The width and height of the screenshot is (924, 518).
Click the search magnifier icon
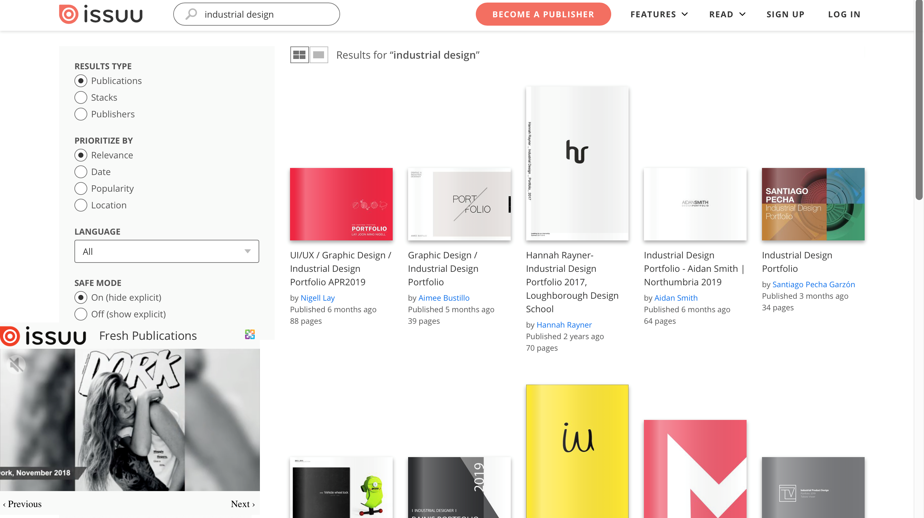191,14
